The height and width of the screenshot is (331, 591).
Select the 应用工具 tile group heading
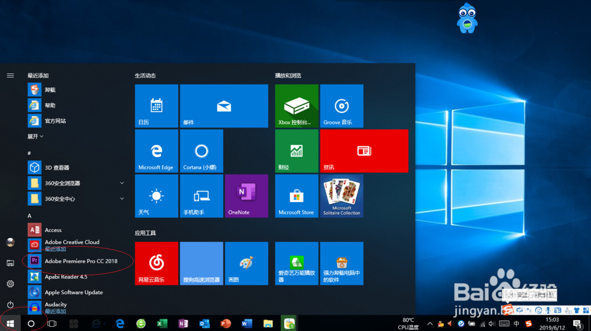point(145,233)
